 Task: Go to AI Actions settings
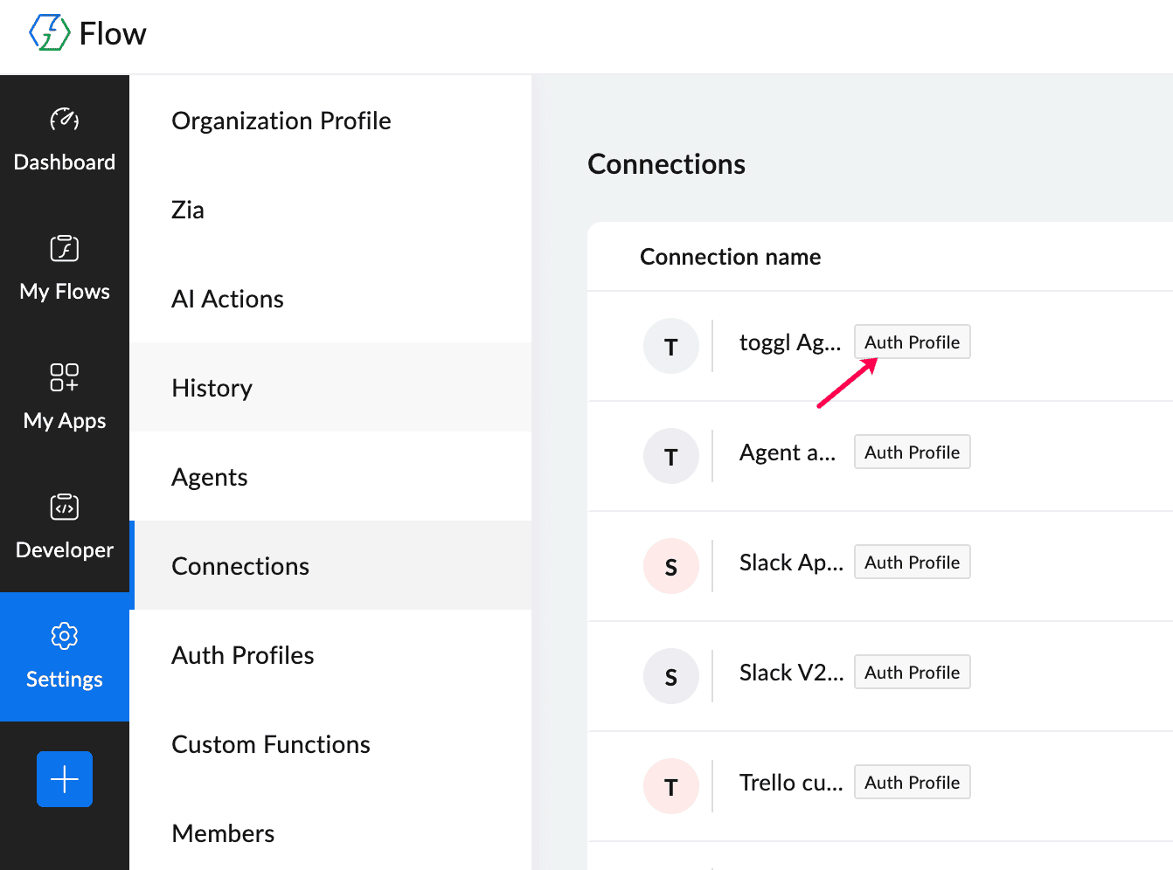[x=227, y=299]
